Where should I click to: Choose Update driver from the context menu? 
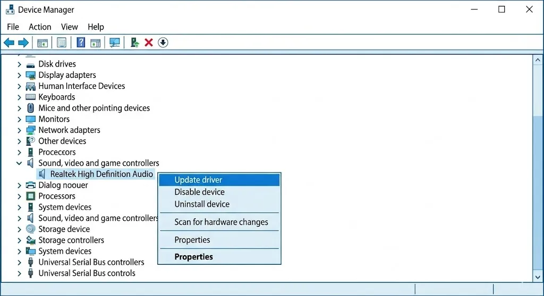click(x=219, y=180)
